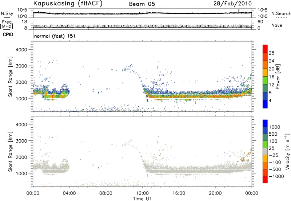
Task: Click the 'Beam 05' label
Action: click(142, 4)
